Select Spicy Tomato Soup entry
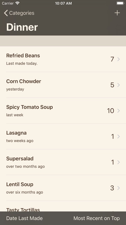126x225 pixels. pyautogui.click(x=63, y=111)
